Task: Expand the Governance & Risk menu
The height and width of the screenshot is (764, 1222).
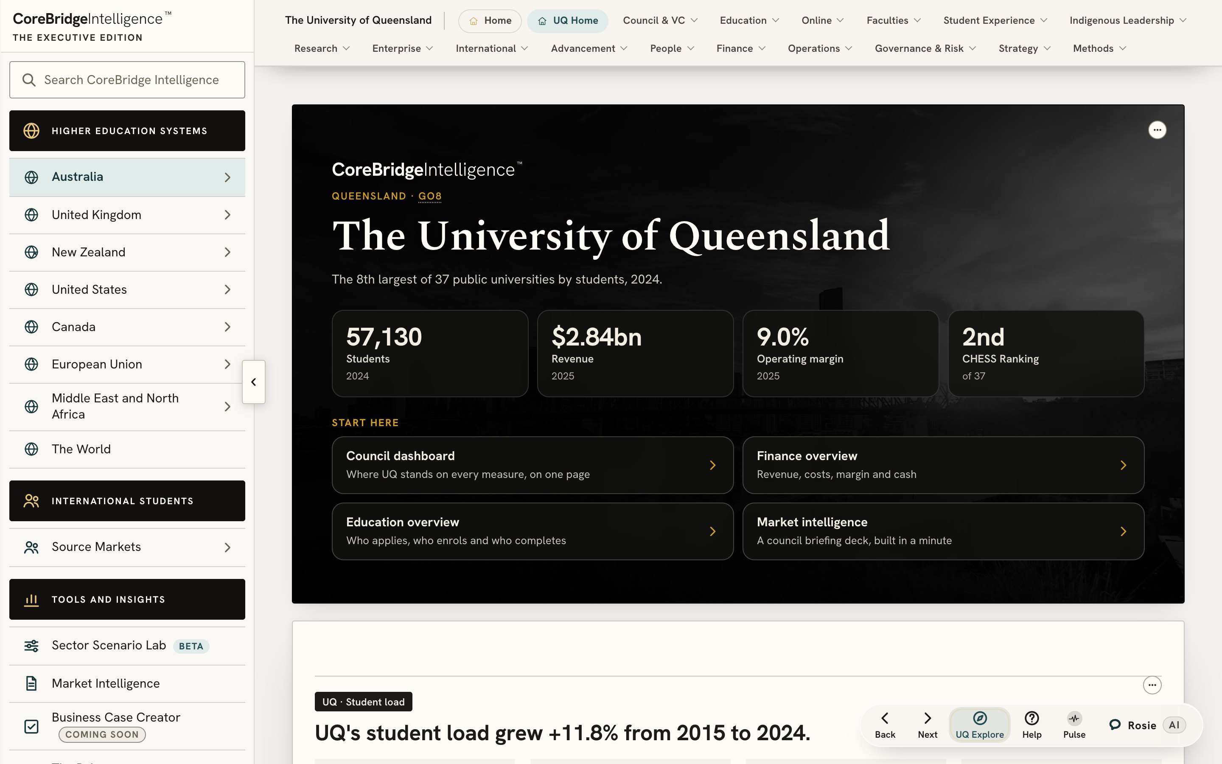Action: click(x=925, y=48)
